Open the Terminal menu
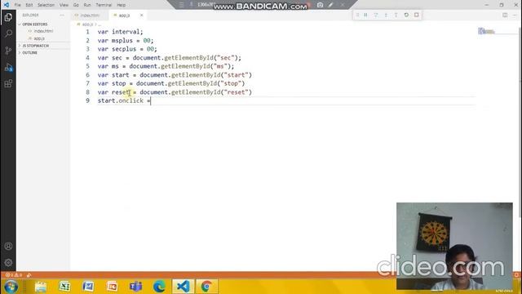Image resolution: width=522 pixels, height=294 pixels. [x=104, y=5]
